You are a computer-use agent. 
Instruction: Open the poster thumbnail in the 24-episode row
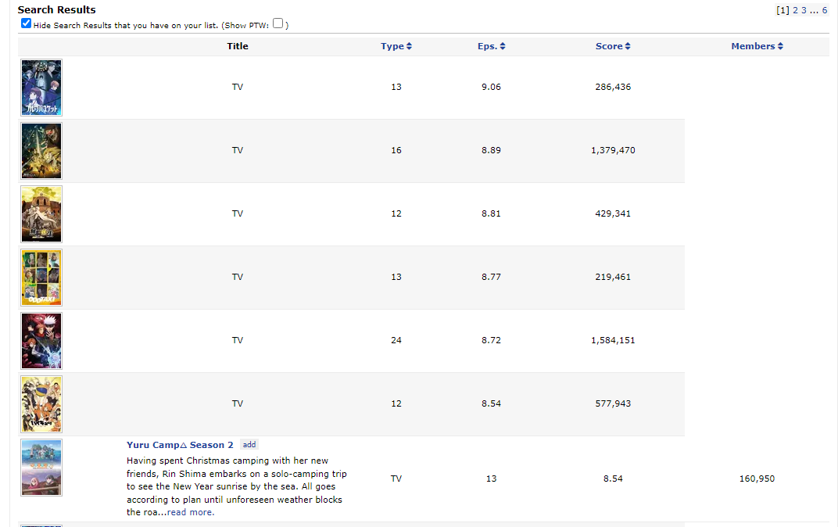coord(41,341)
